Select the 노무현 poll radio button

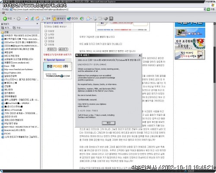46,34
